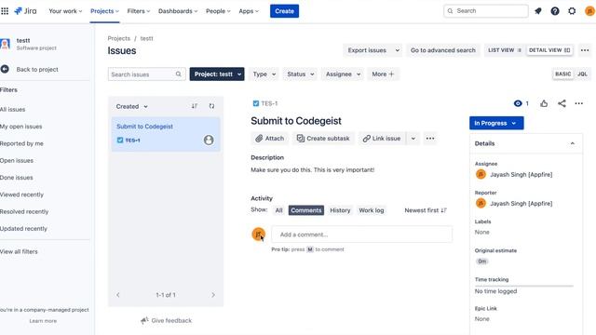
Task: Vote with thumbs up icon
Action: [x=544, y=103]
